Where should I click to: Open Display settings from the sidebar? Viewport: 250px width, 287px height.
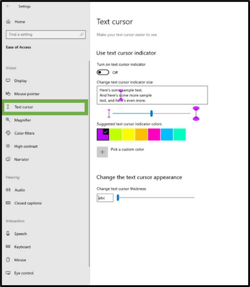pyautogui.click(x=20, y=81)
